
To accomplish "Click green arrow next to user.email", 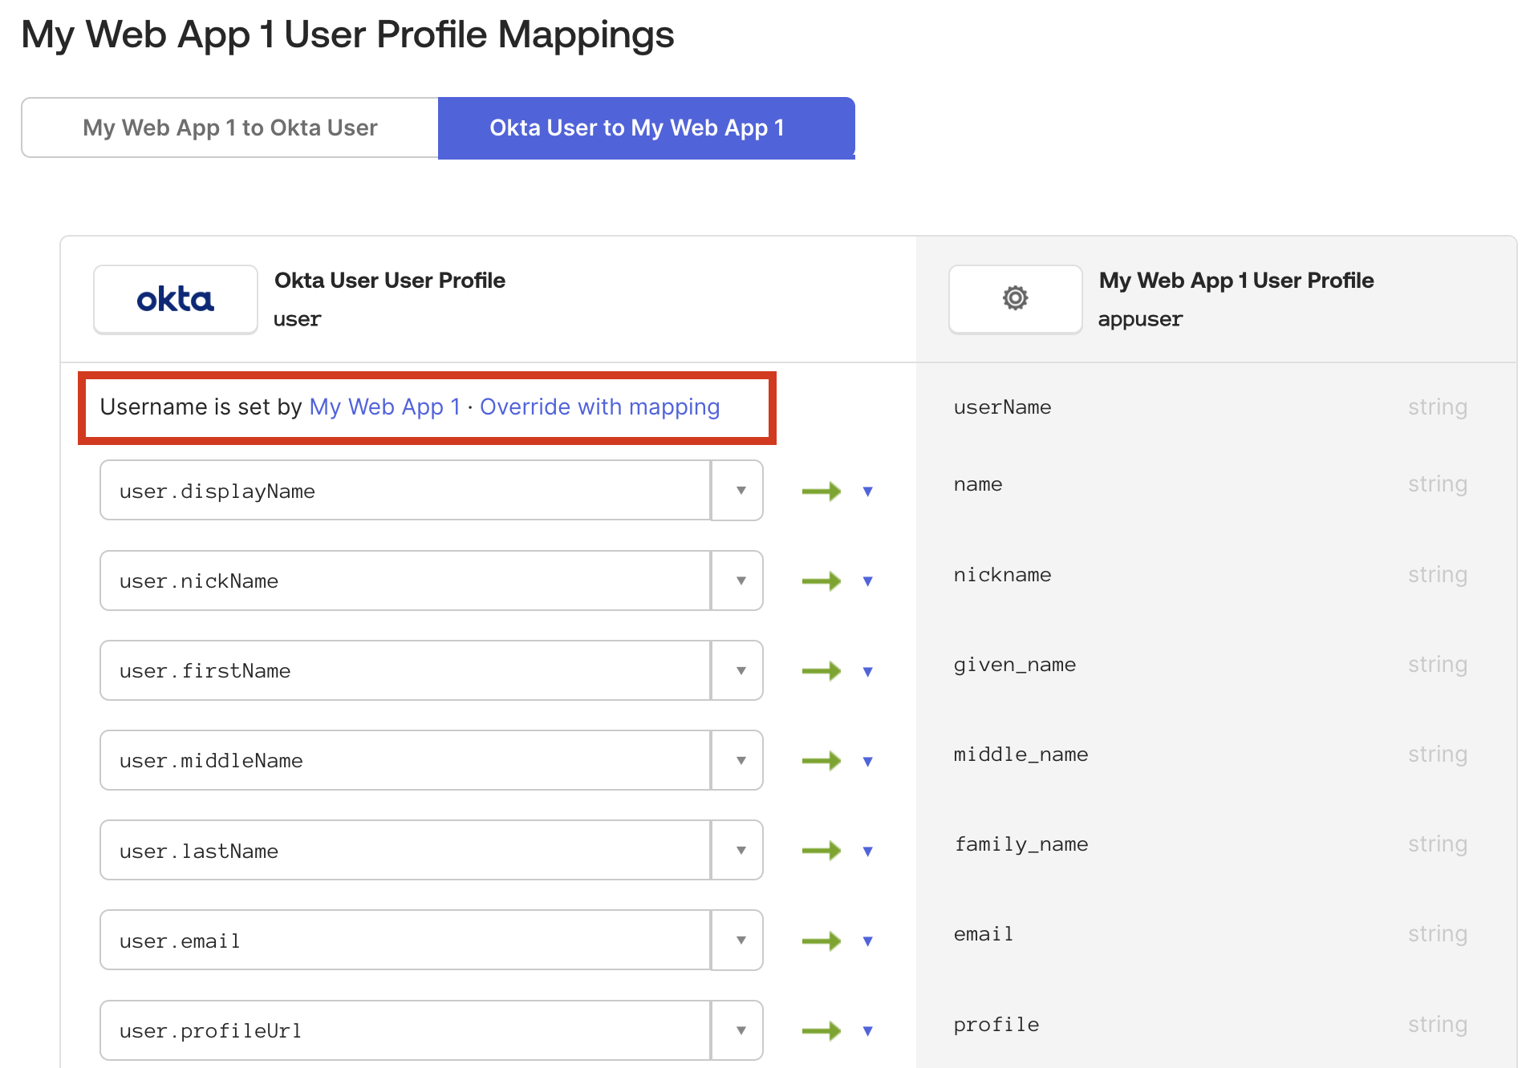I will click(822, 940).
